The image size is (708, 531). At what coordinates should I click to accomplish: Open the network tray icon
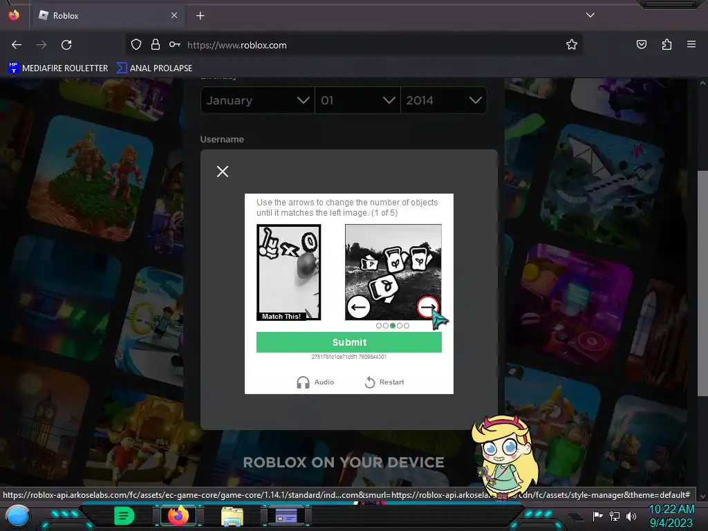pos(615,516)
